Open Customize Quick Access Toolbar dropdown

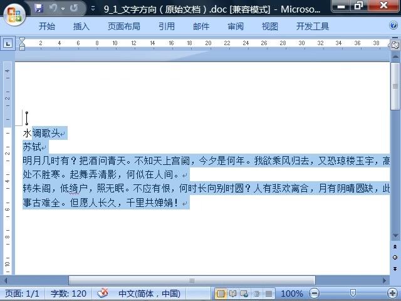pyautogui.click(x=93, y=9)
